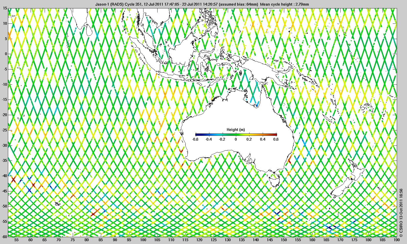This screenshot has height=244, width=407.
Task: Click longitude axis label '75'
Action: click(x=73, y=240)
